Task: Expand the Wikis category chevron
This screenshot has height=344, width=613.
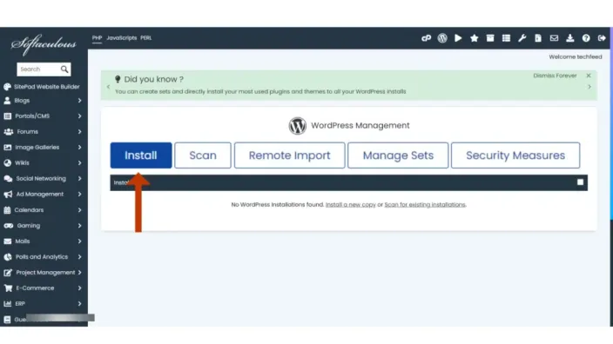Action: click(79, 163)
